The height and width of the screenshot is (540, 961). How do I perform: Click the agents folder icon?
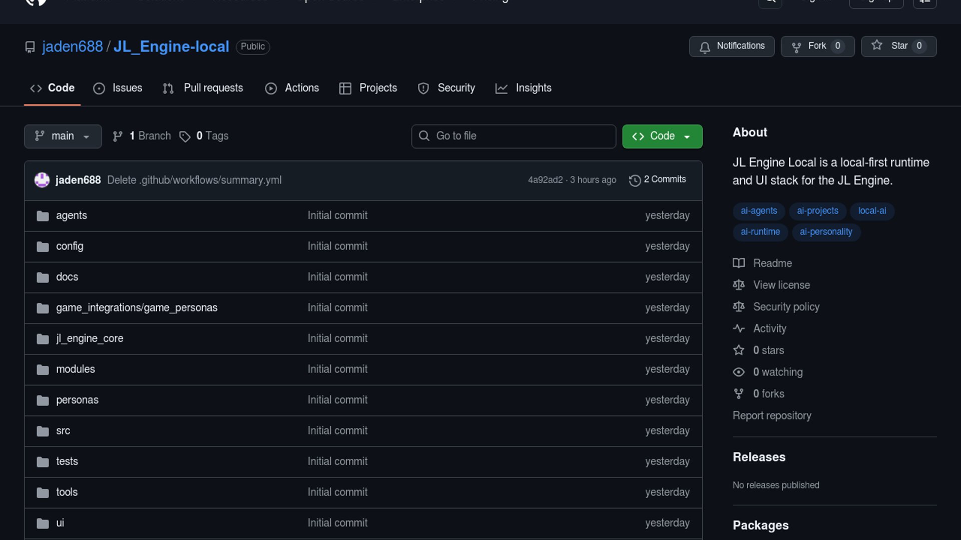43,216
